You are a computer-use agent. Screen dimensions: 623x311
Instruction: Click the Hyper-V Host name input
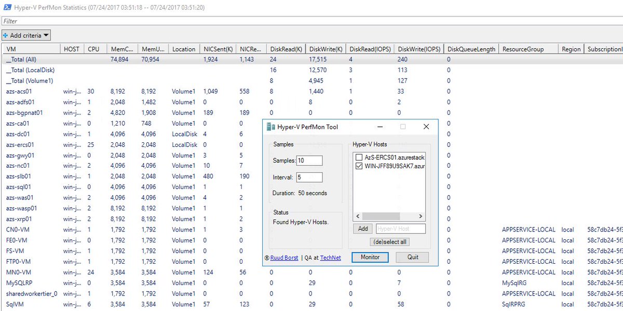(x=400, y=228)
